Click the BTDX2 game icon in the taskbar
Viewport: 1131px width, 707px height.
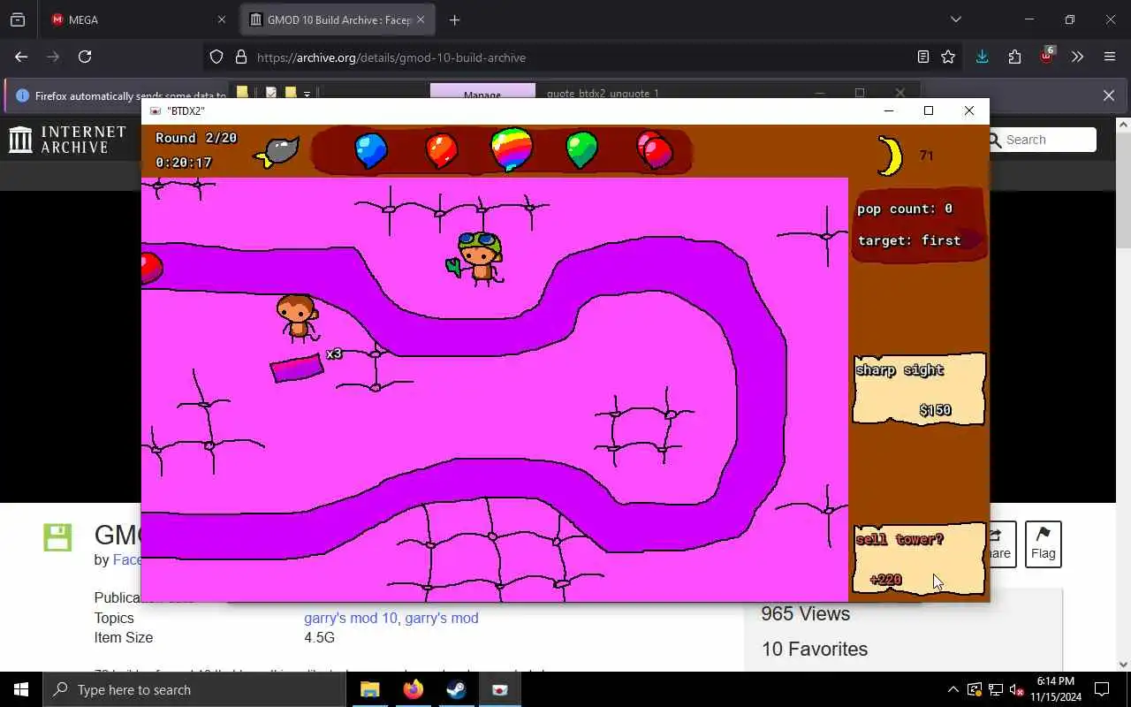499,689
